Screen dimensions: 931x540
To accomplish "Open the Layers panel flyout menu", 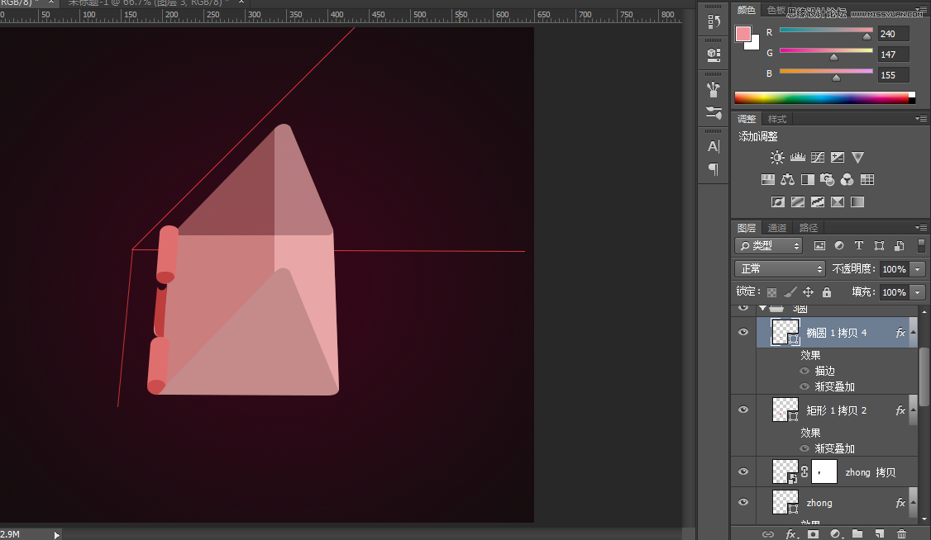I will [921, 228].
